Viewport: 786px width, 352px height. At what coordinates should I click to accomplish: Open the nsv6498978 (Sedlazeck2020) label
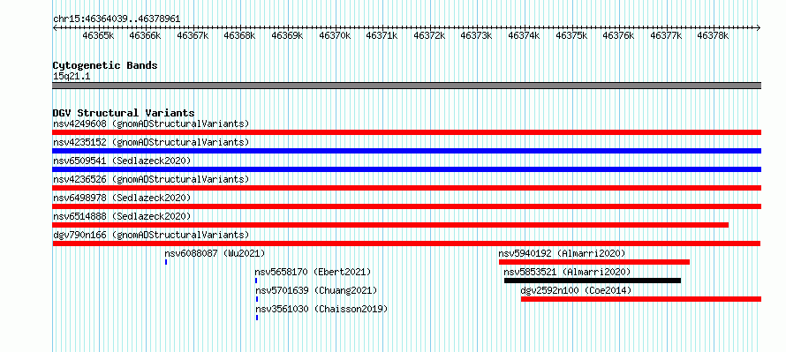pyautogui.click(x=122, y=198)
